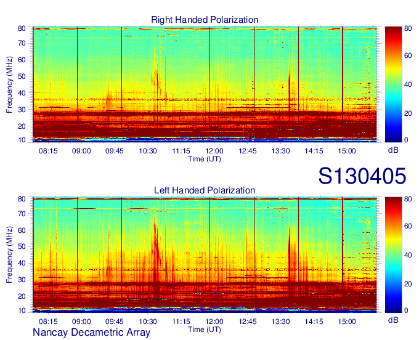Click the Right Handed Polarization spectrogram plot
Image resolution: width=419 pixels, height=340 pixels.
click(205, 84)
